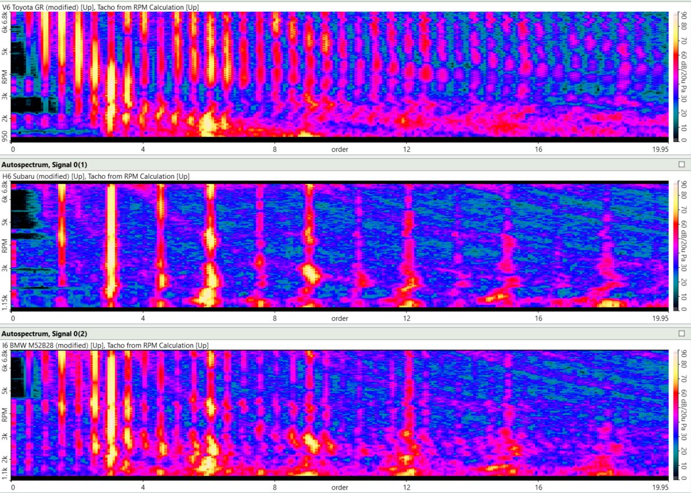Click inside the I6 BMW M52B28 spectrogram
The width and height of the screenshot is (691, 493).
349,413
